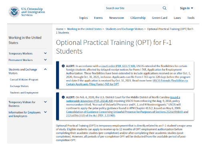Open the Green Card menu
The height and width of the screenshot is (146, 203).
(x=159, y=18)
